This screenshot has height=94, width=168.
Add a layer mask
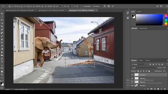(x=151, y=89)
